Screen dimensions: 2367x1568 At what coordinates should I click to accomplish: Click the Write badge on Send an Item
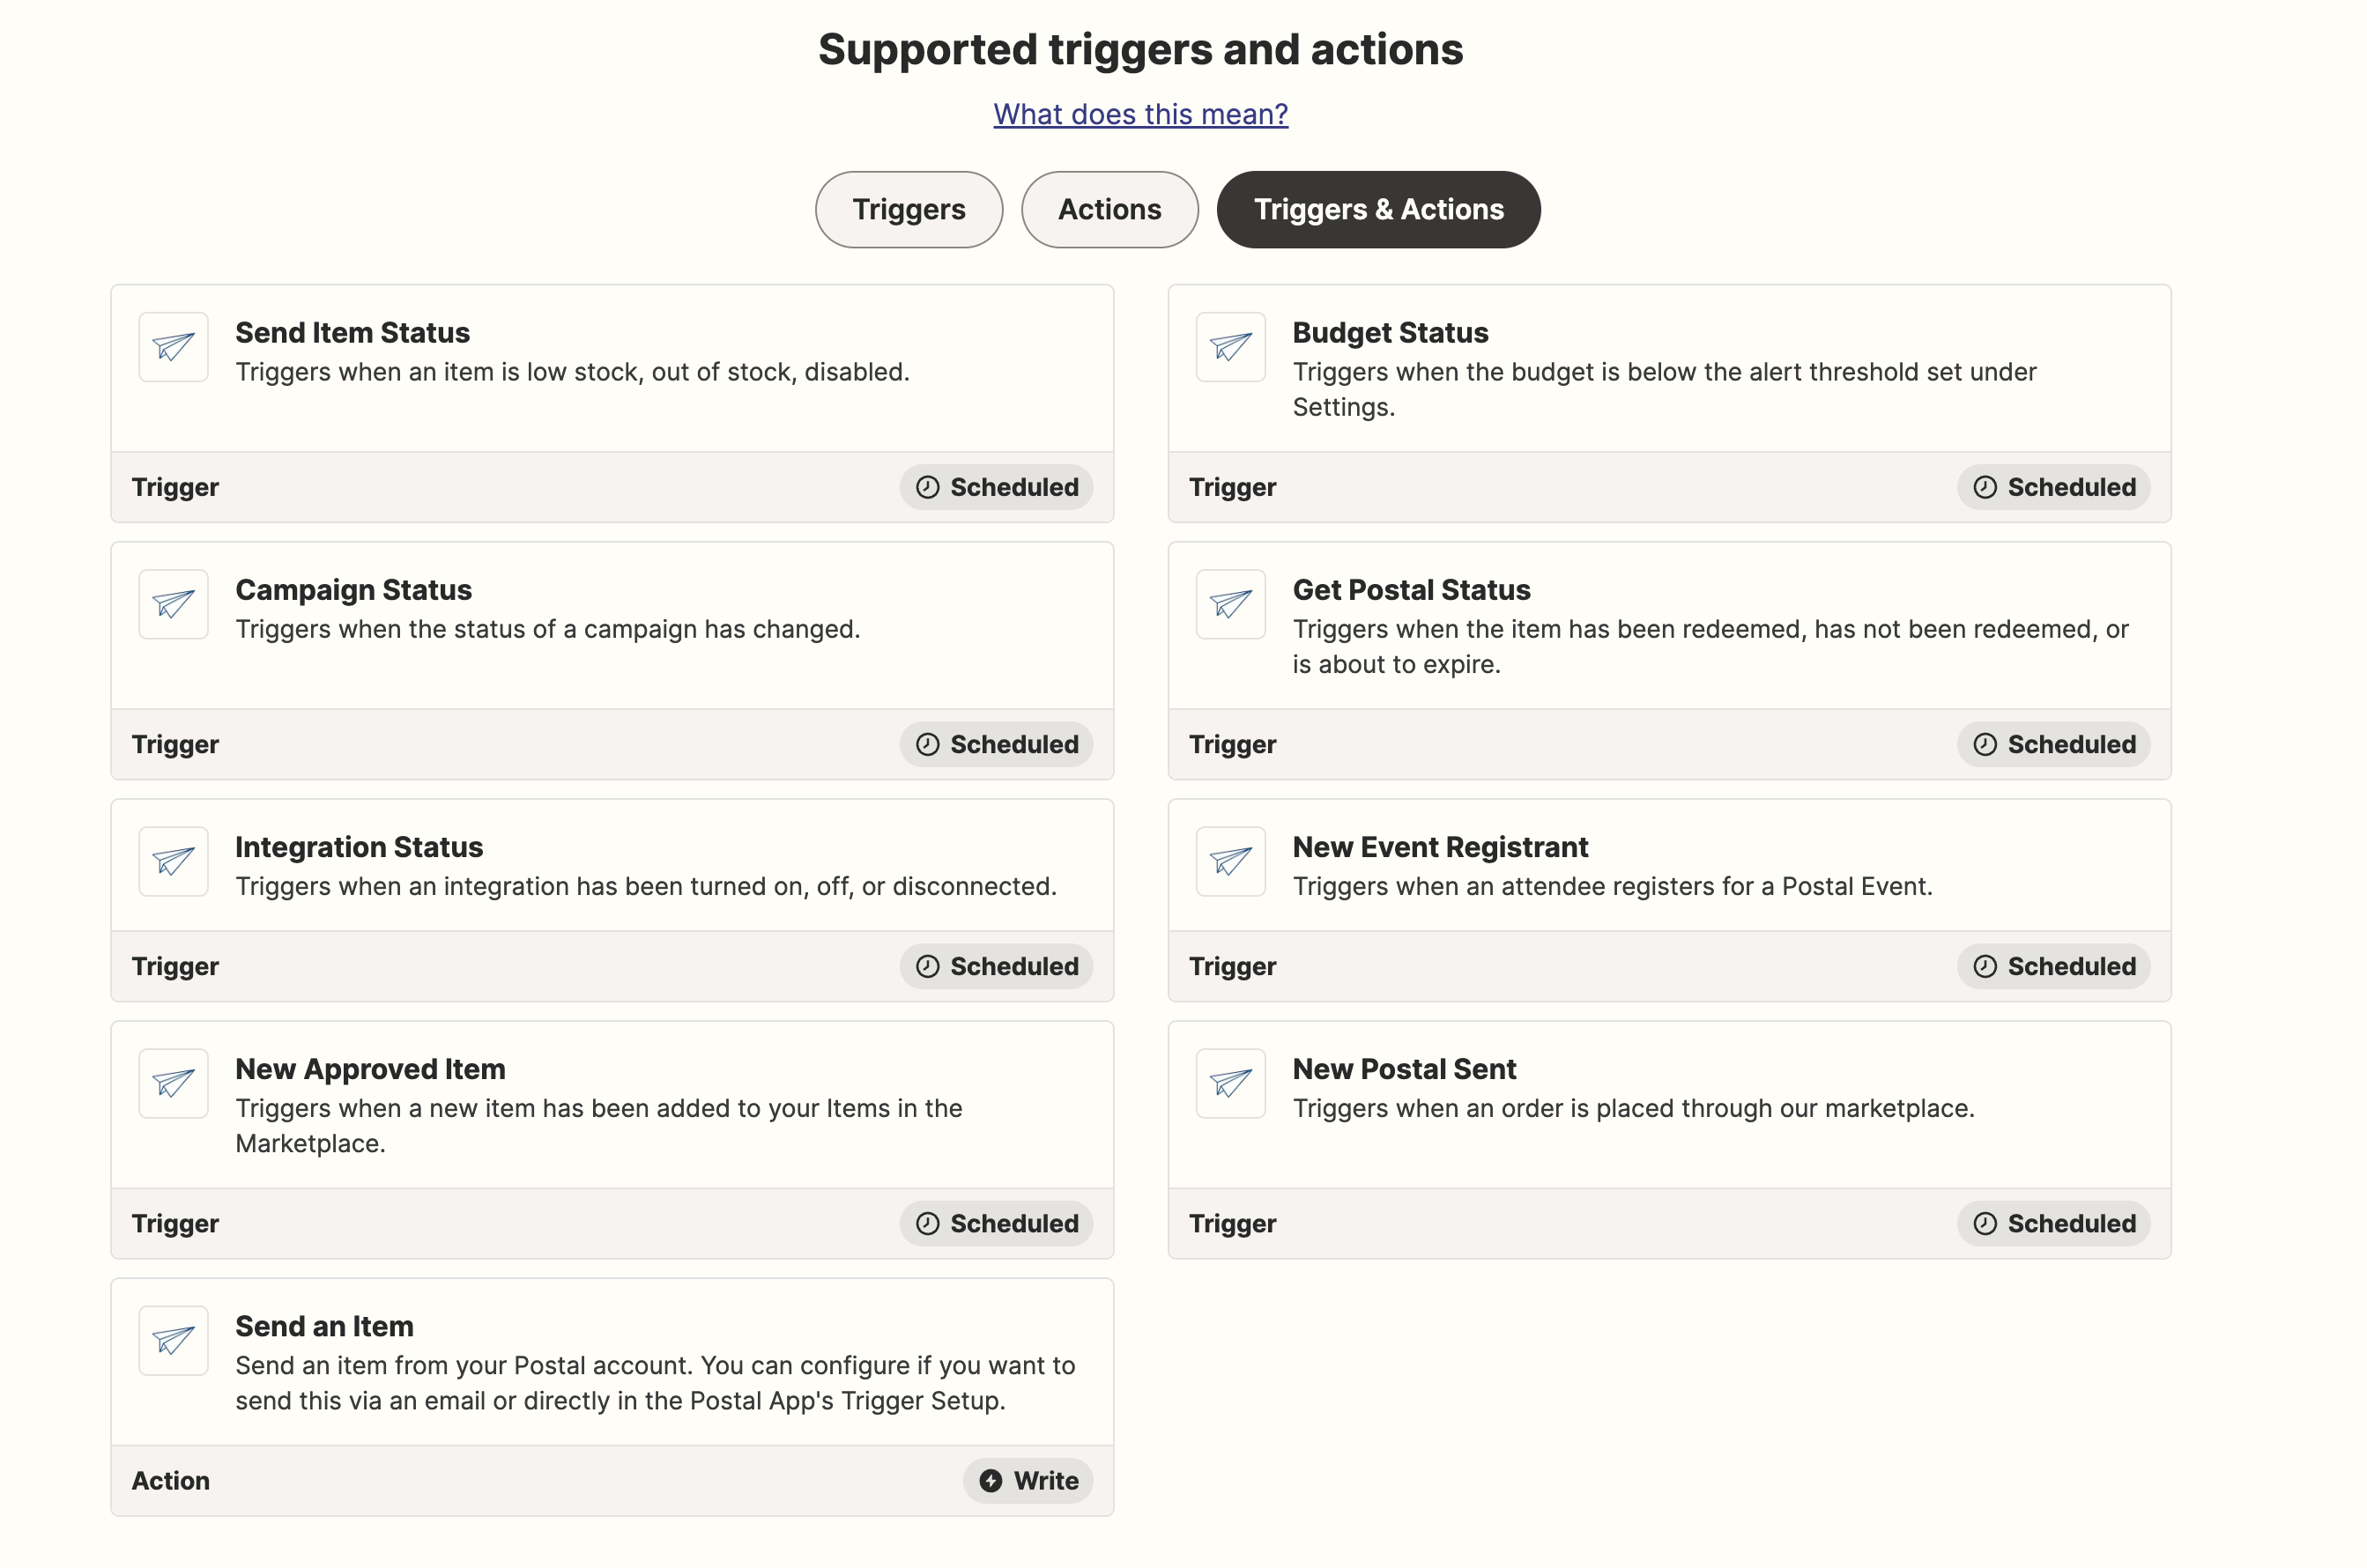1028,1480
